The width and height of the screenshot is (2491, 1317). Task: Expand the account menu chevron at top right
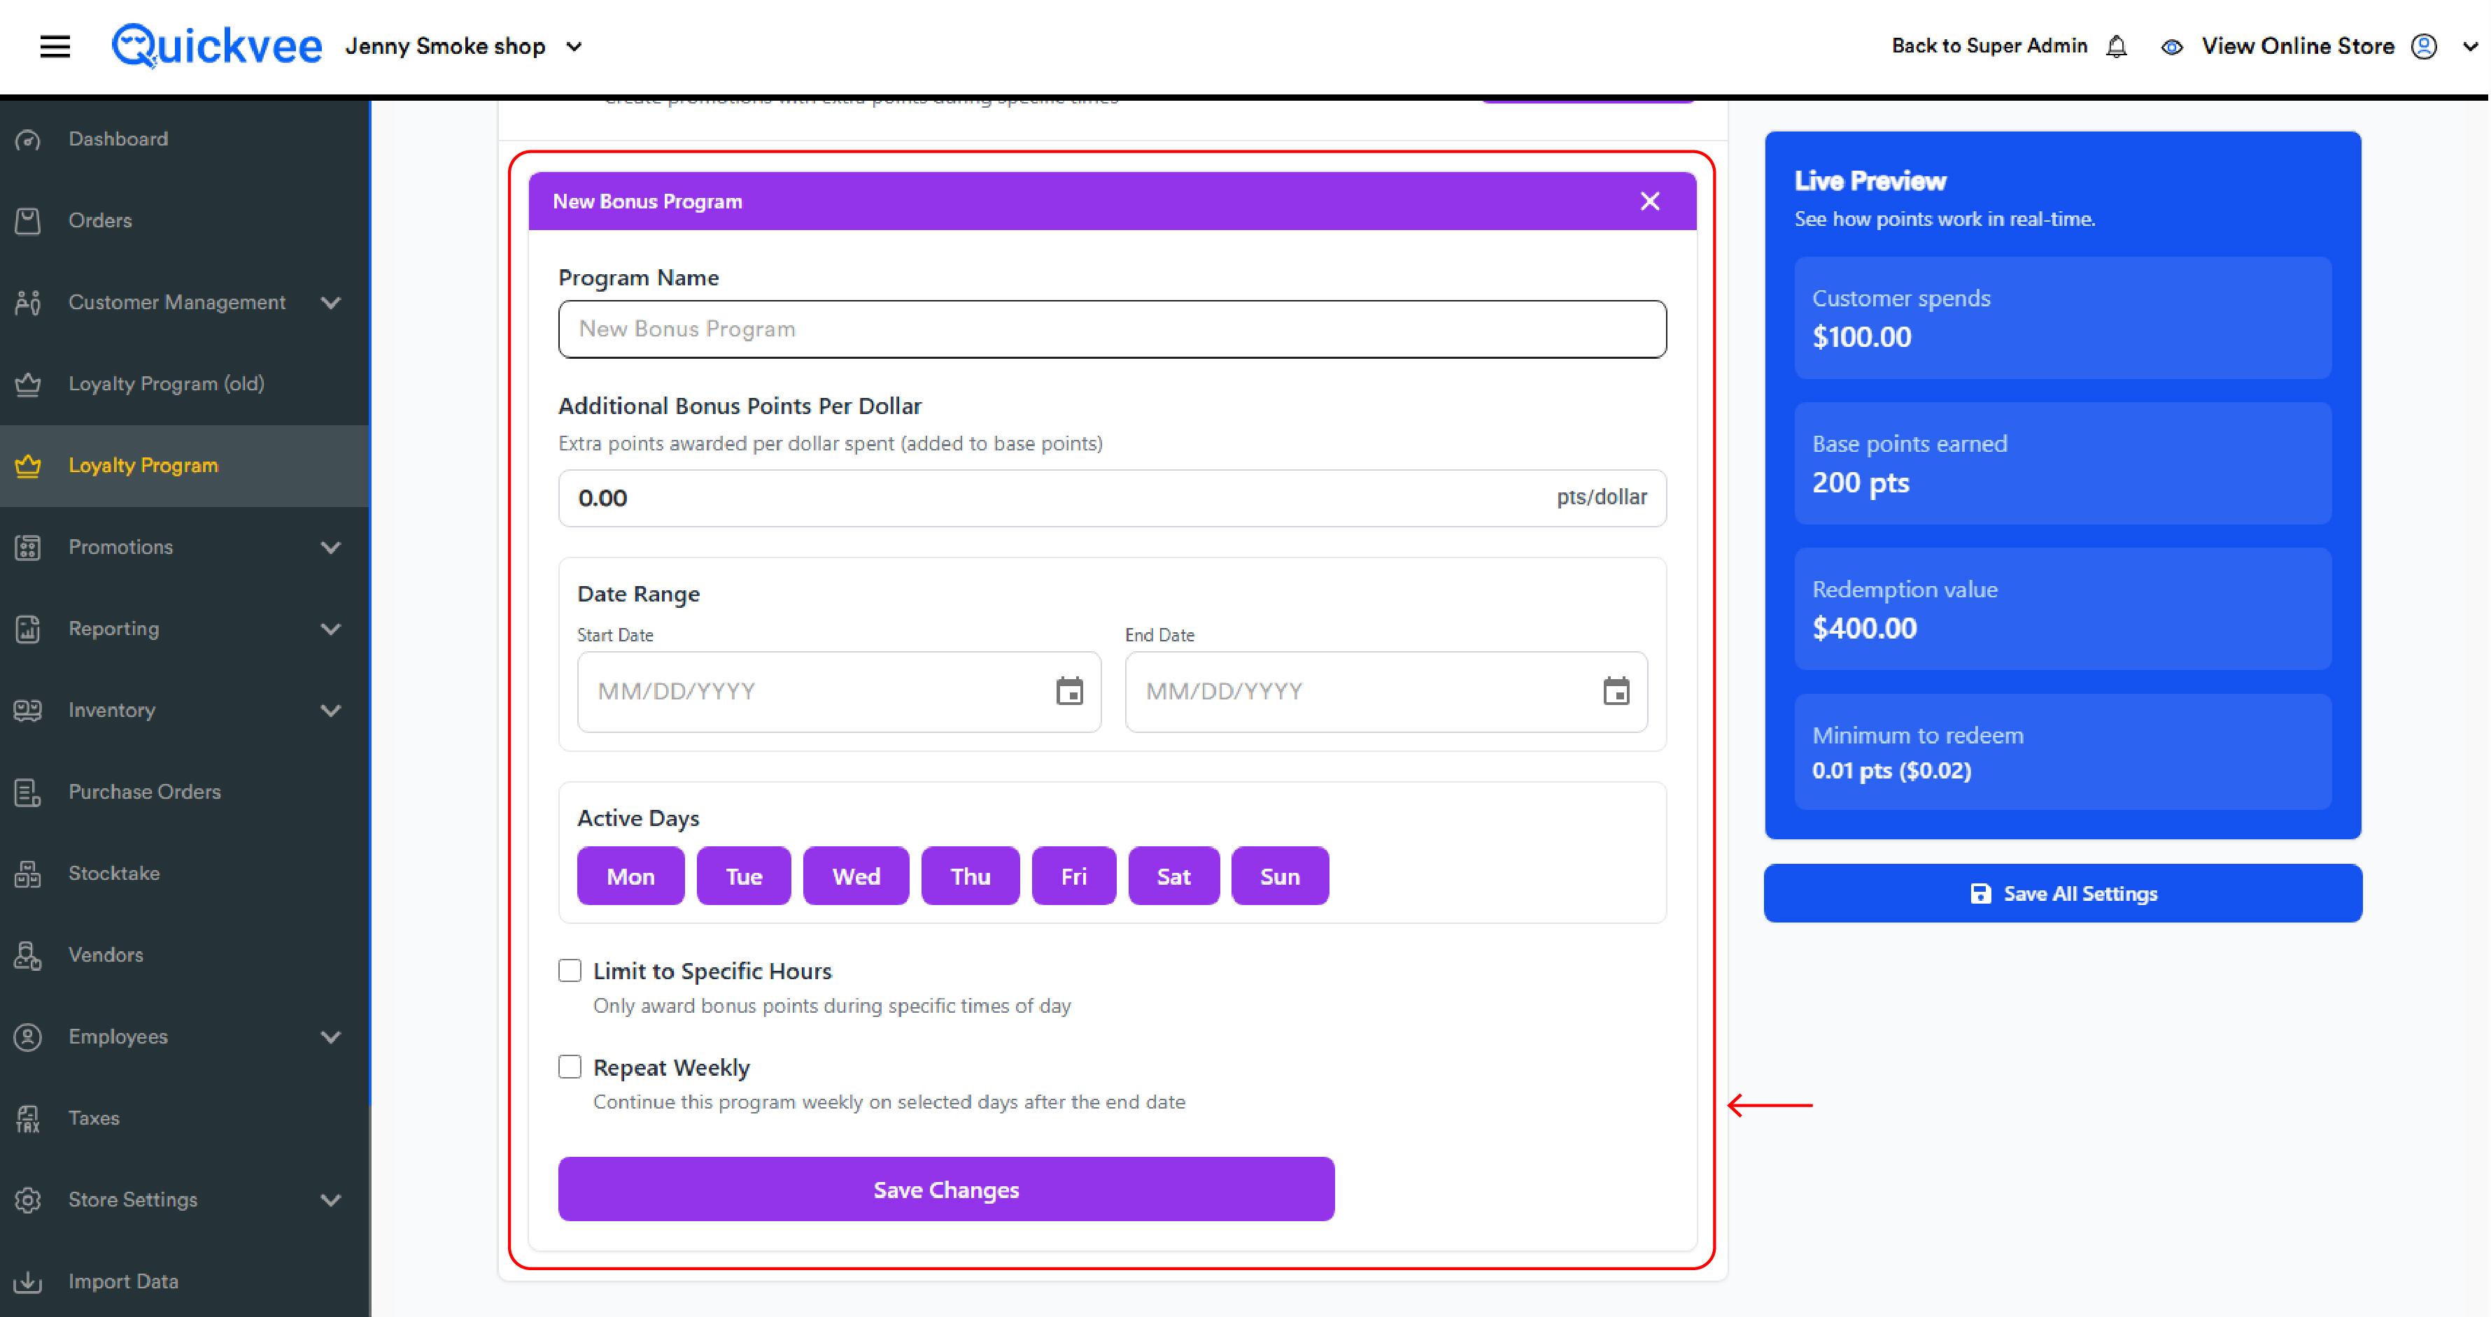click(2470, 46)
